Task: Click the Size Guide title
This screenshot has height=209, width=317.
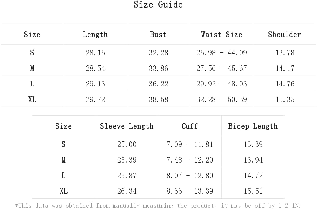Action: click(158, 4)
